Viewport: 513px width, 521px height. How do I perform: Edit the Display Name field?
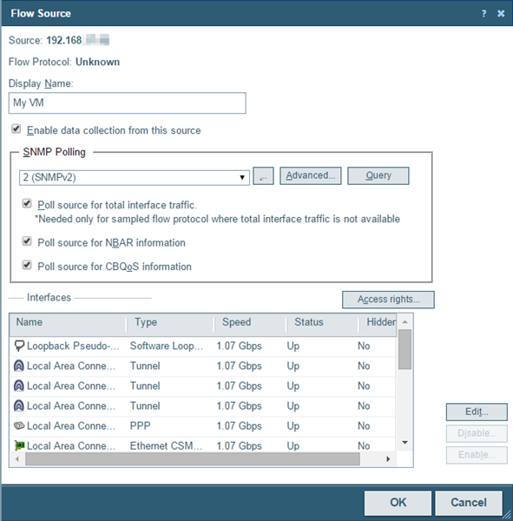coord(128,103)
